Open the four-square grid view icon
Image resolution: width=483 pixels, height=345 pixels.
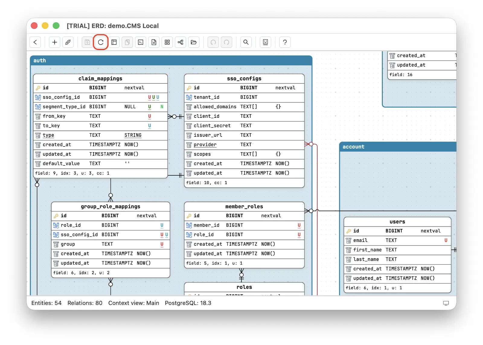167,42
